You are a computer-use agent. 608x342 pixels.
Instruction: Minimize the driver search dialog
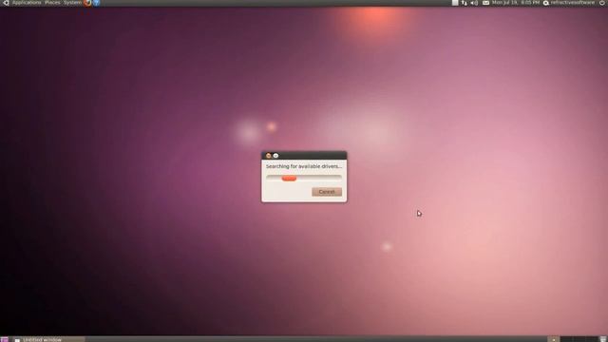click(x=275, y=156)
